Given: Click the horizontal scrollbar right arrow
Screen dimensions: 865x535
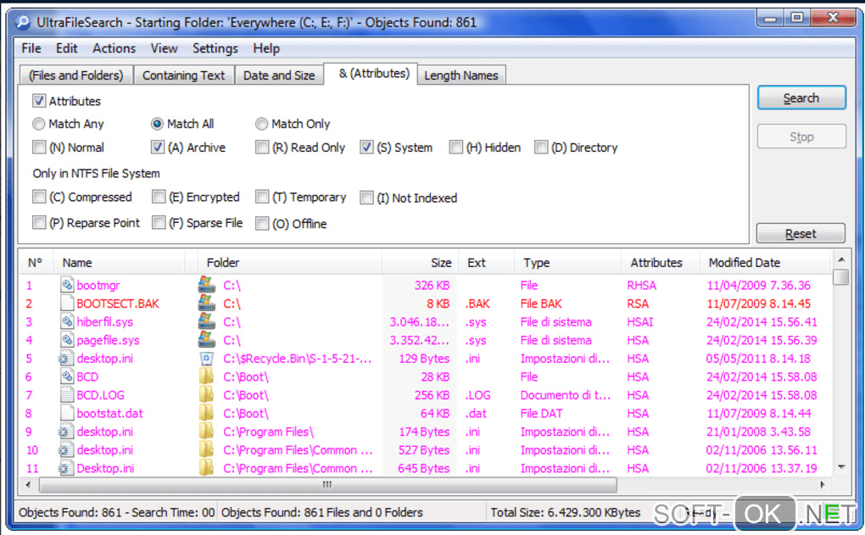Looking at the screenshot, I should [823, 485].
